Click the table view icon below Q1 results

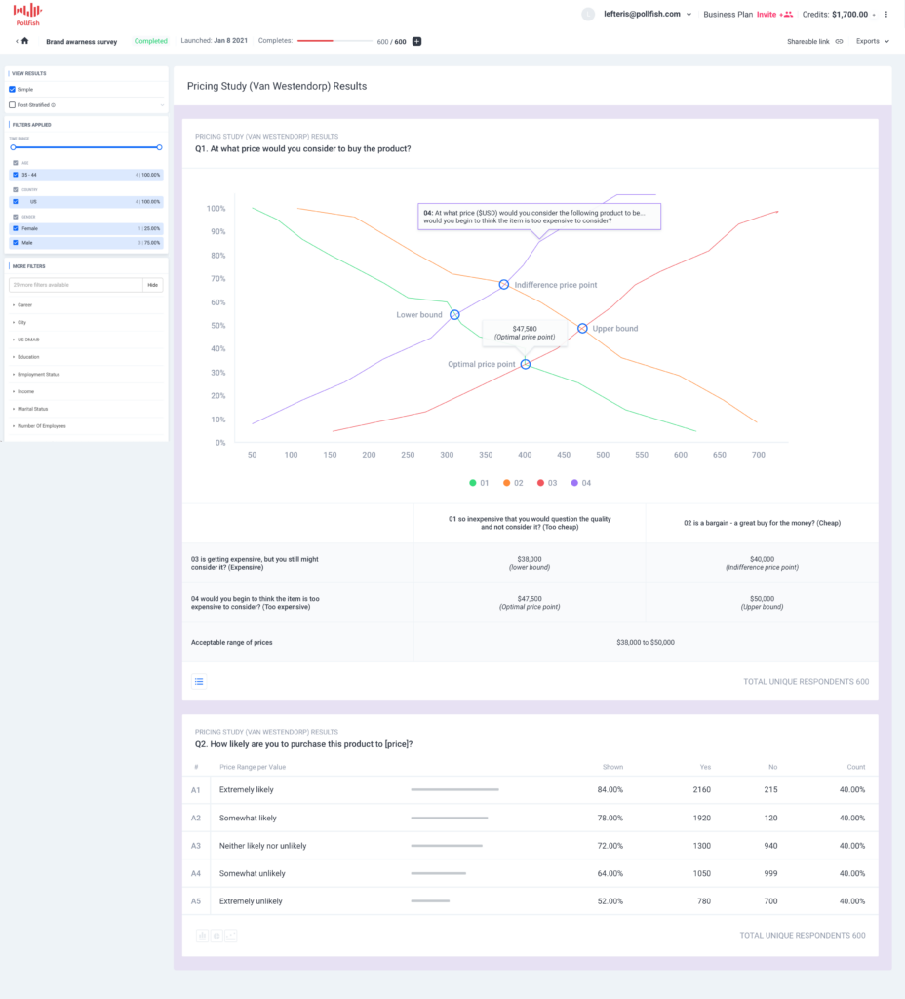(x=199, y=681)
